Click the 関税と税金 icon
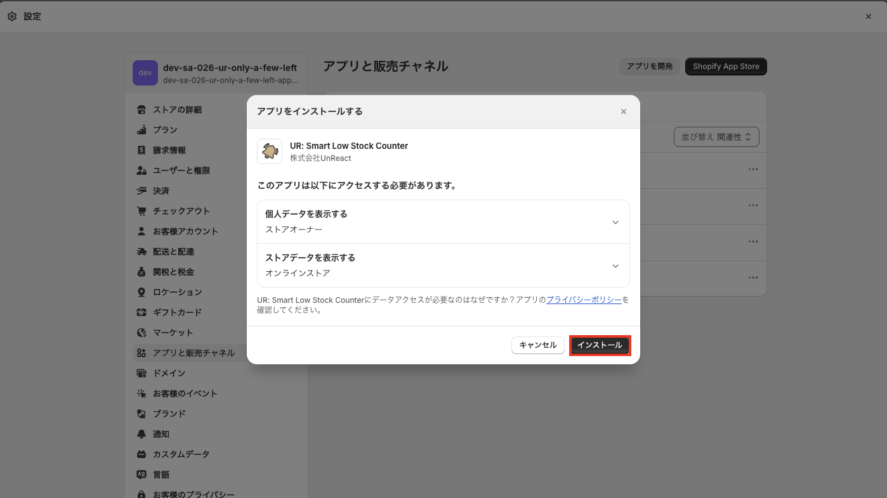The image size is (887, 498). pos(141,272)
